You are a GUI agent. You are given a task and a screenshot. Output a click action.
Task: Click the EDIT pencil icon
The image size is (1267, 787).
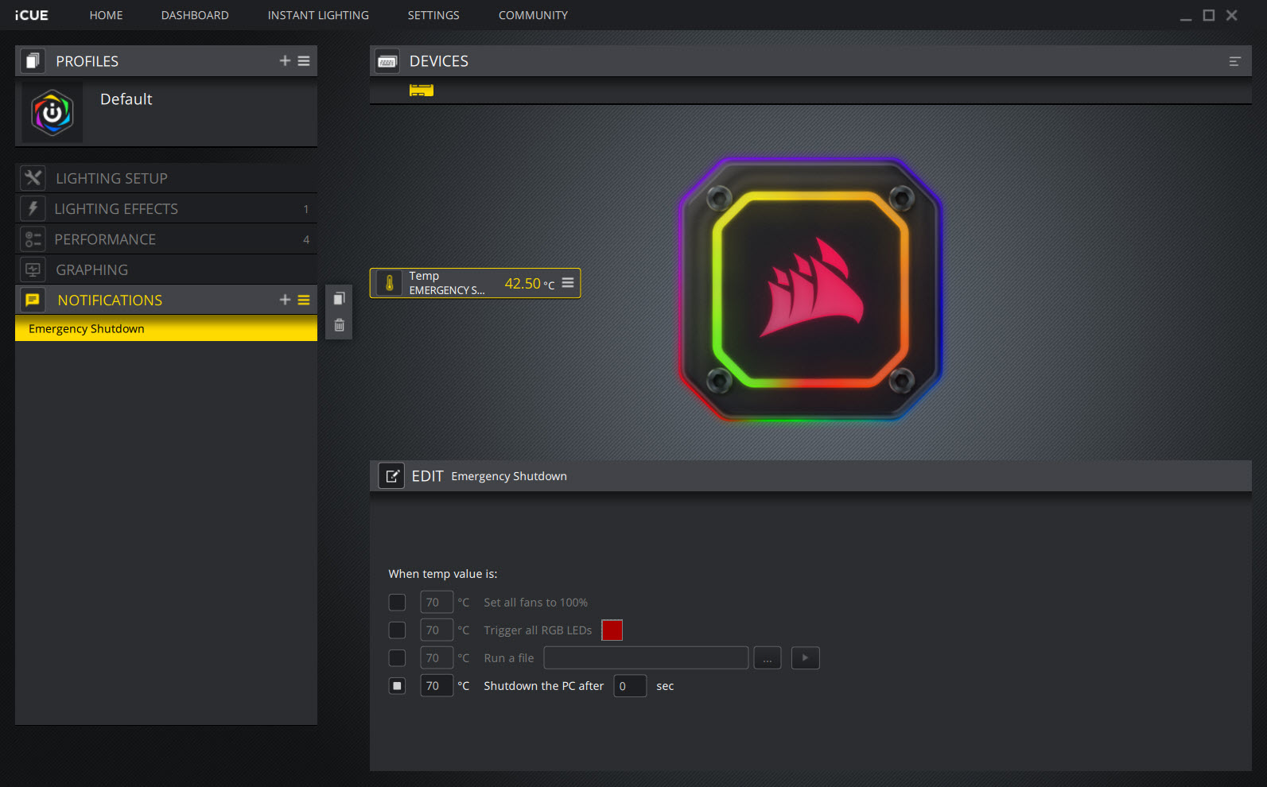point(391,475)
